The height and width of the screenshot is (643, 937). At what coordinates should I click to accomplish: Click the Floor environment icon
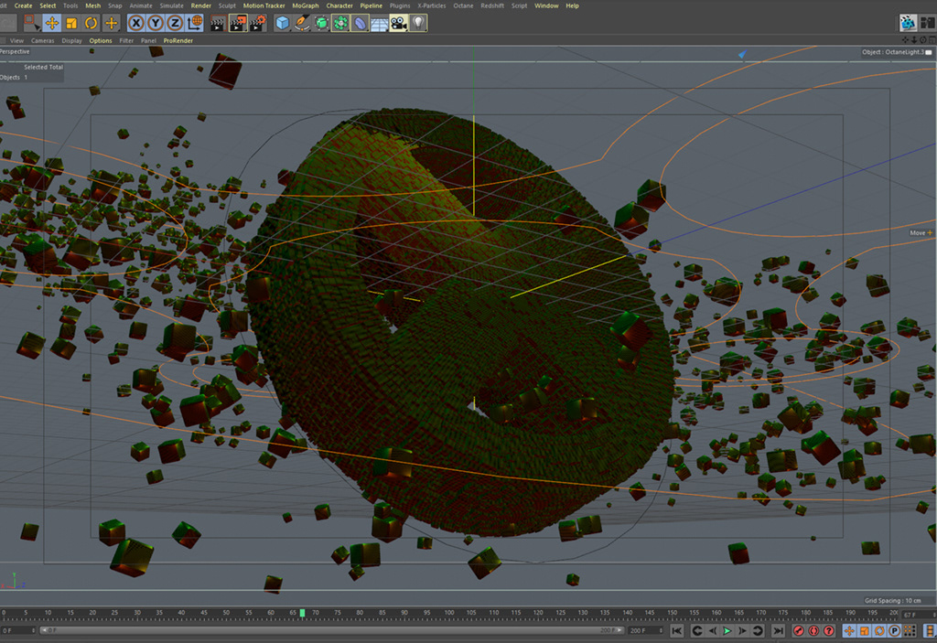click(x=380, y=23)
